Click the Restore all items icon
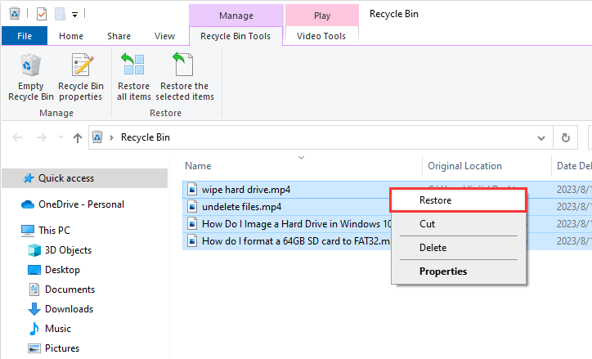The width and height of the screenshot is (592, 359). click(x=133, y=77)
